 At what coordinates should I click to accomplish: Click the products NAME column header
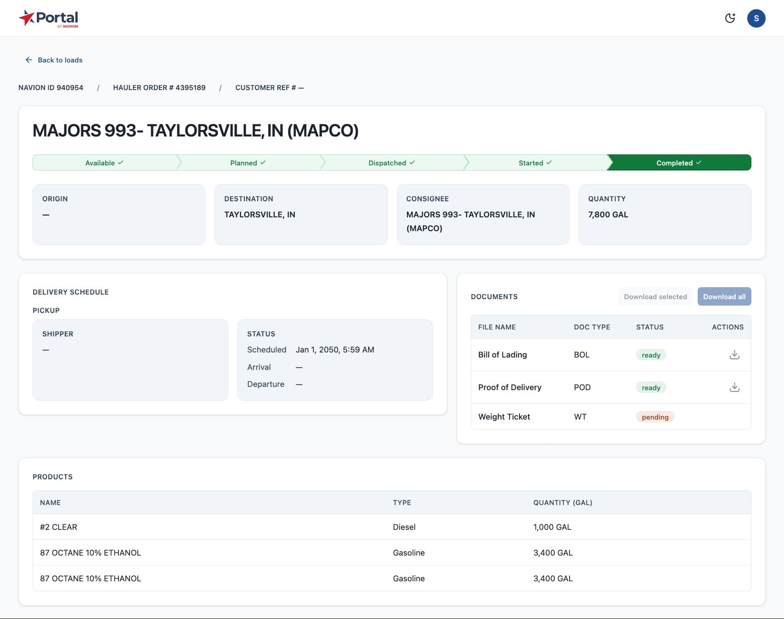point(50,503)
